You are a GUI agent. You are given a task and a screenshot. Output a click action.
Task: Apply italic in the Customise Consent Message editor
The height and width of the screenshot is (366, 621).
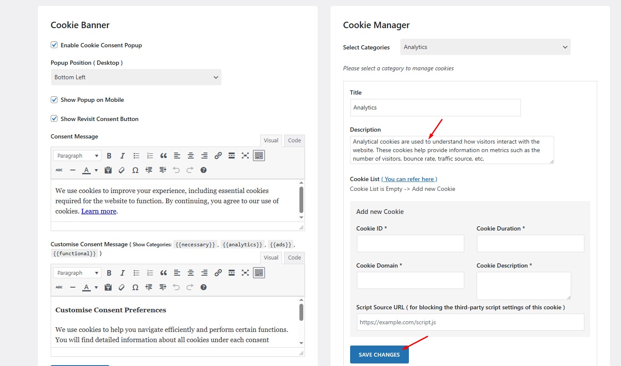(123, 273)
